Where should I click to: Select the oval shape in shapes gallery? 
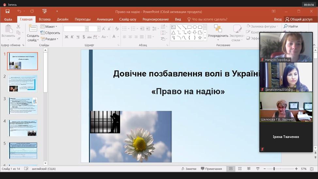tap(195, 27)
